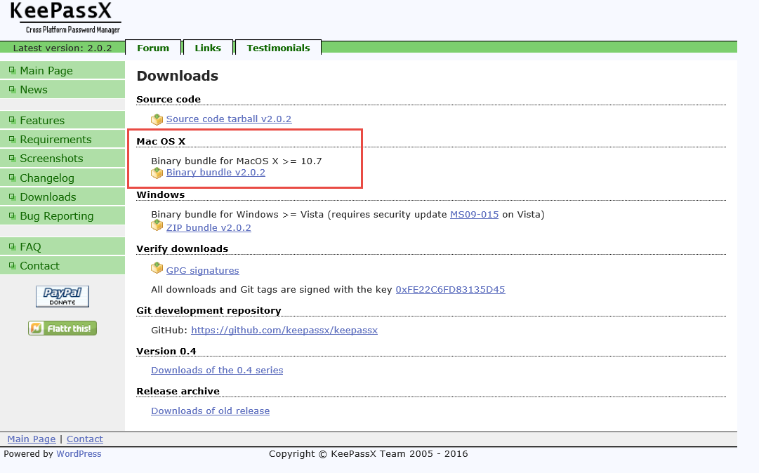Screen dimensions: 759x473
Task: Click the signing key 0xFE22C6FD83135D45 link
Action: click(450, 289)
